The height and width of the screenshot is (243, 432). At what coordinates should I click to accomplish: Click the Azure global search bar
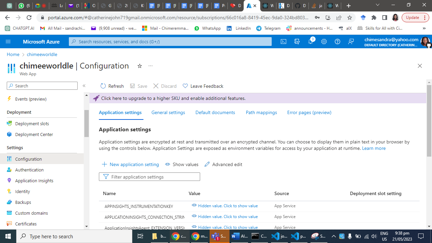pos(170,42)
